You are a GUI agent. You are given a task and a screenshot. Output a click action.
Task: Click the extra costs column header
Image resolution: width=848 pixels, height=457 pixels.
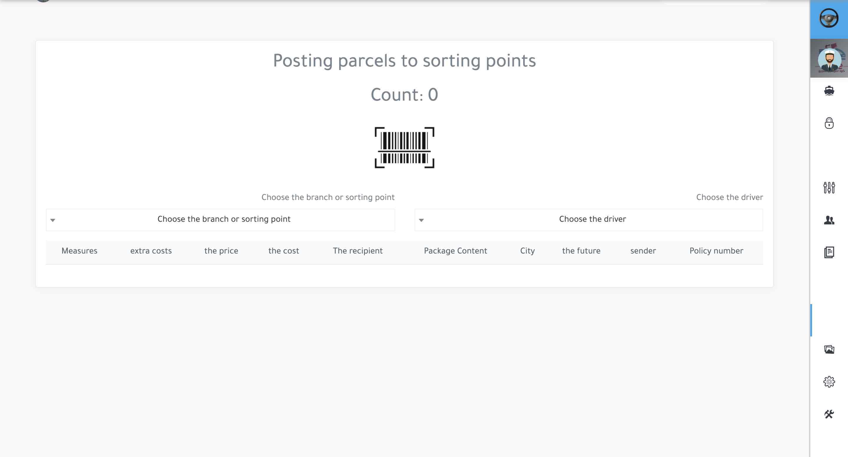[151, 251]
